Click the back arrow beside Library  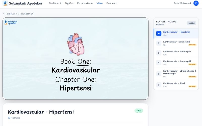coord(4,14)
